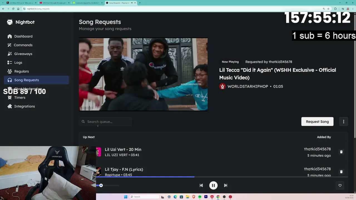Open Dashboard from the sidebar

[36, 36]
